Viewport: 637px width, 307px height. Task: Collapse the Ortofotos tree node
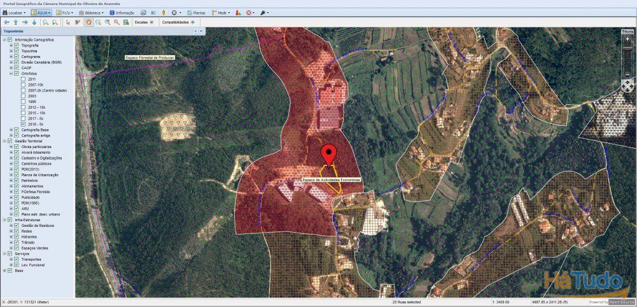[11, 73]
